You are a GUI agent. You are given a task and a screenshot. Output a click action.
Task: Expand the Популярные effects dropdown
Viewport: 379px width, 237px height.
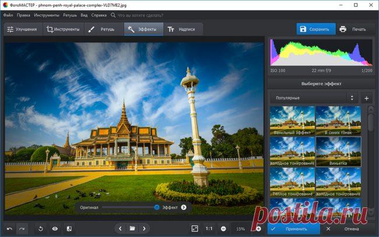coord(314,98)
